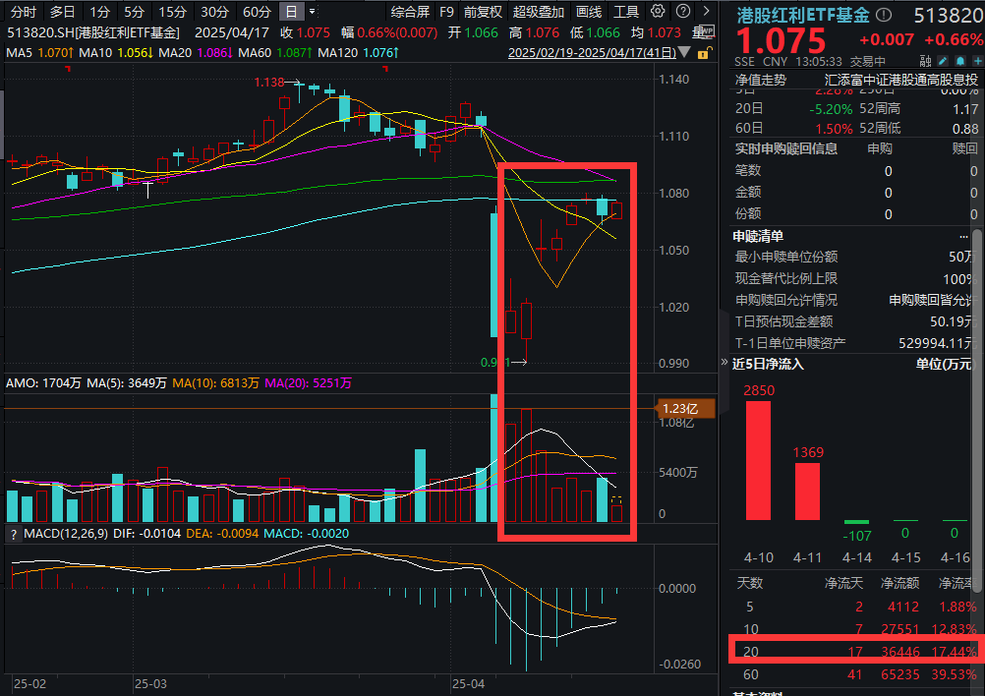Click the plus icon to add to watchlist
The height and width of the screenshot is (696, 985).
pos(977,59)
